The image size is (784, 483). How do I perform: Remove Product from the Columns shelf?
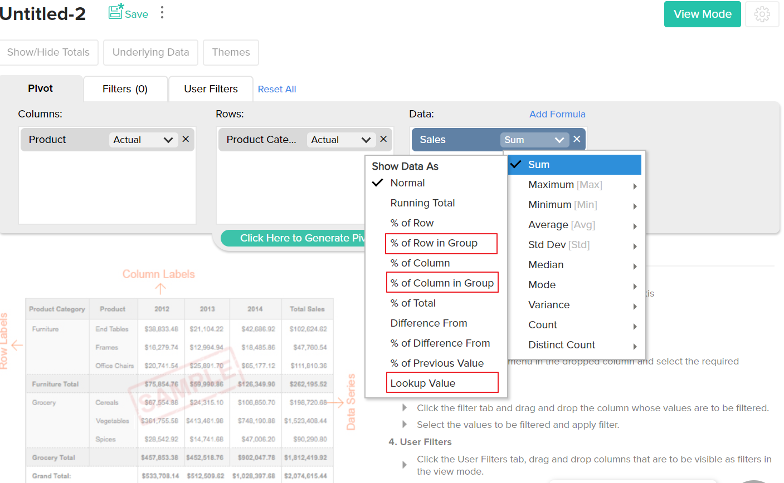click(185, 139)
